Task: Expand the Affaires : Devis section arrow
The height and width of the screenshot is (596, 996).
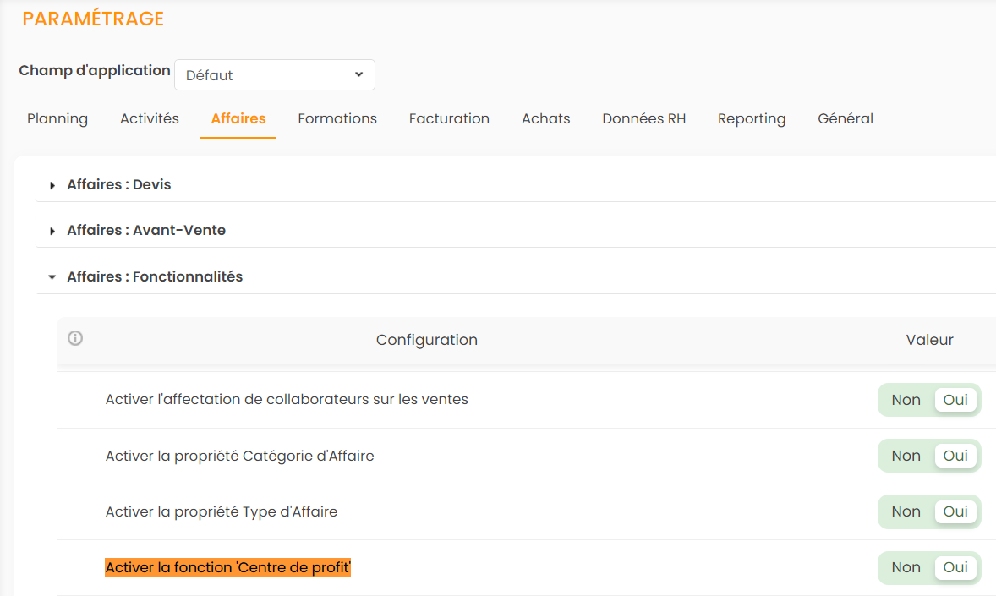Action: coord(52,185)
